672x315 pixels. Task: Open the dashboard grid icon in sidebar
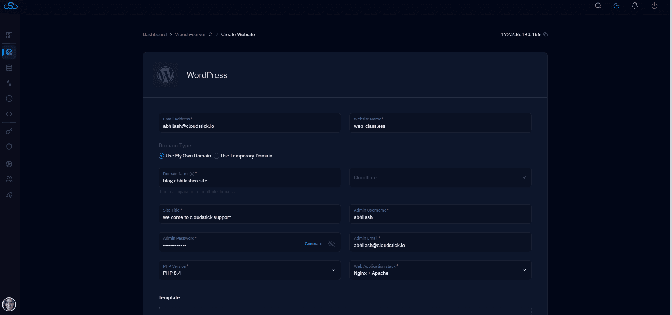click(9, 35)
